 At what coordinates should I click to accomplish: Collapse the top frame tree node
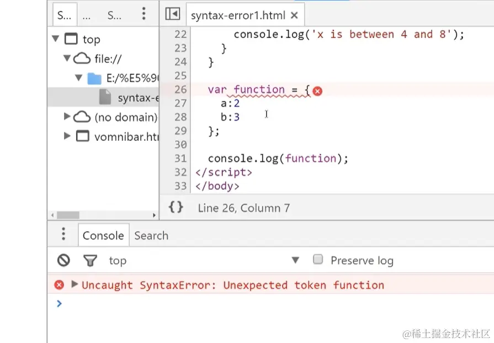(x=55, y=39)
